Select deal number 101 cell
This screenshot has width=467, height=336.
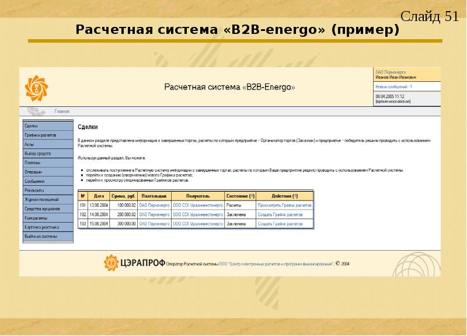[83, 206]
